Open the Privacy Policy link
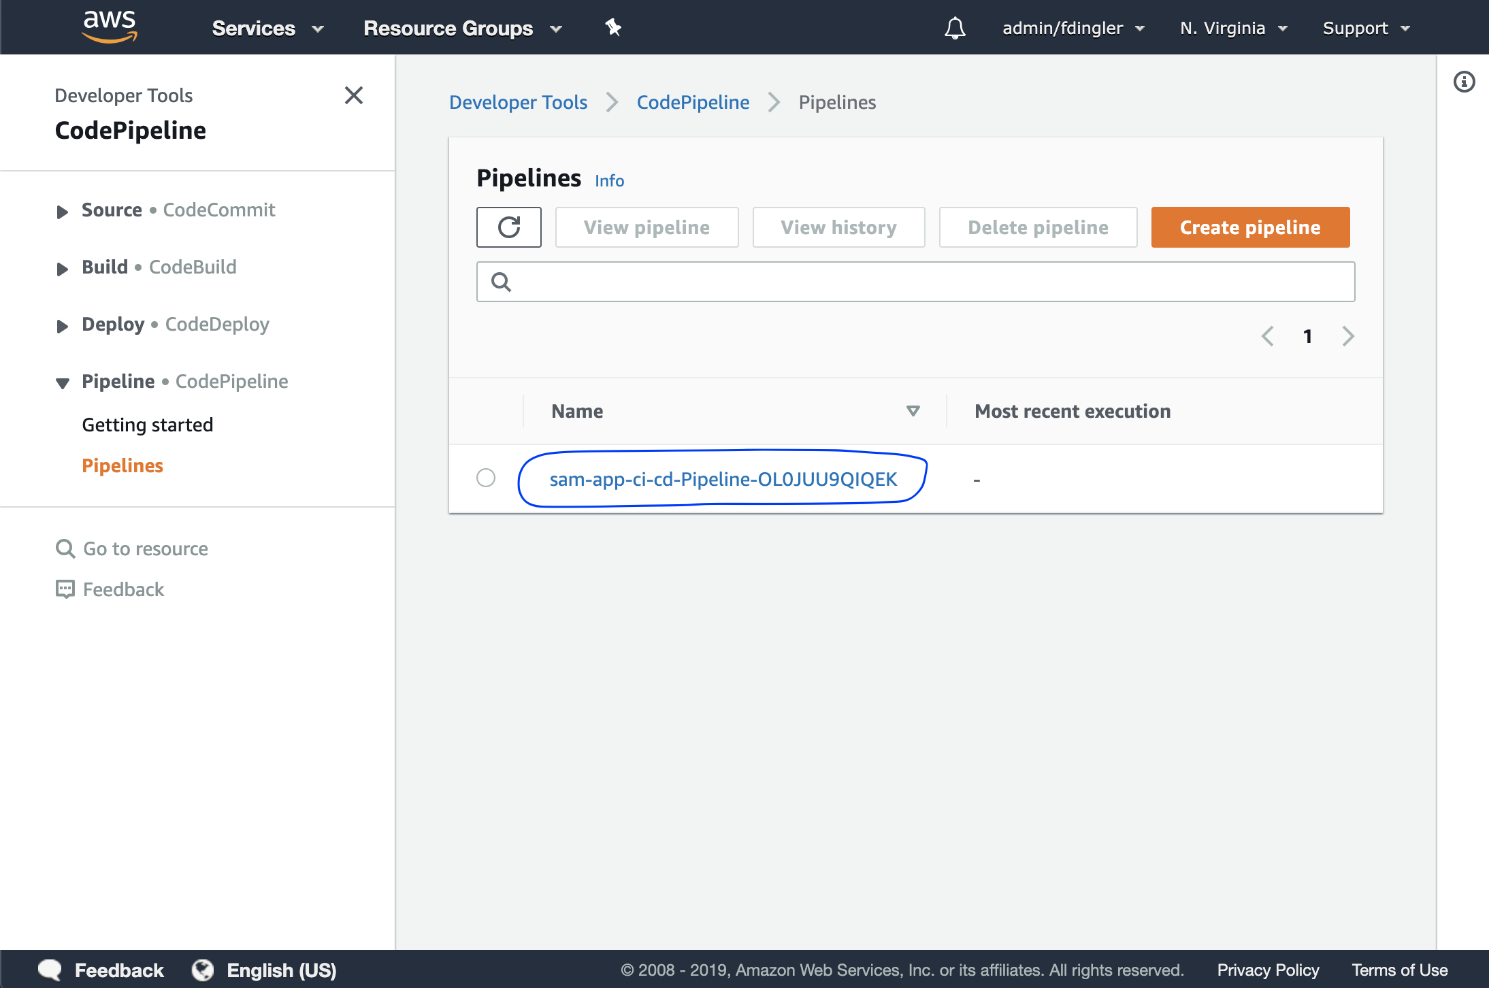1489x988 pixels. coord(1268,970)
